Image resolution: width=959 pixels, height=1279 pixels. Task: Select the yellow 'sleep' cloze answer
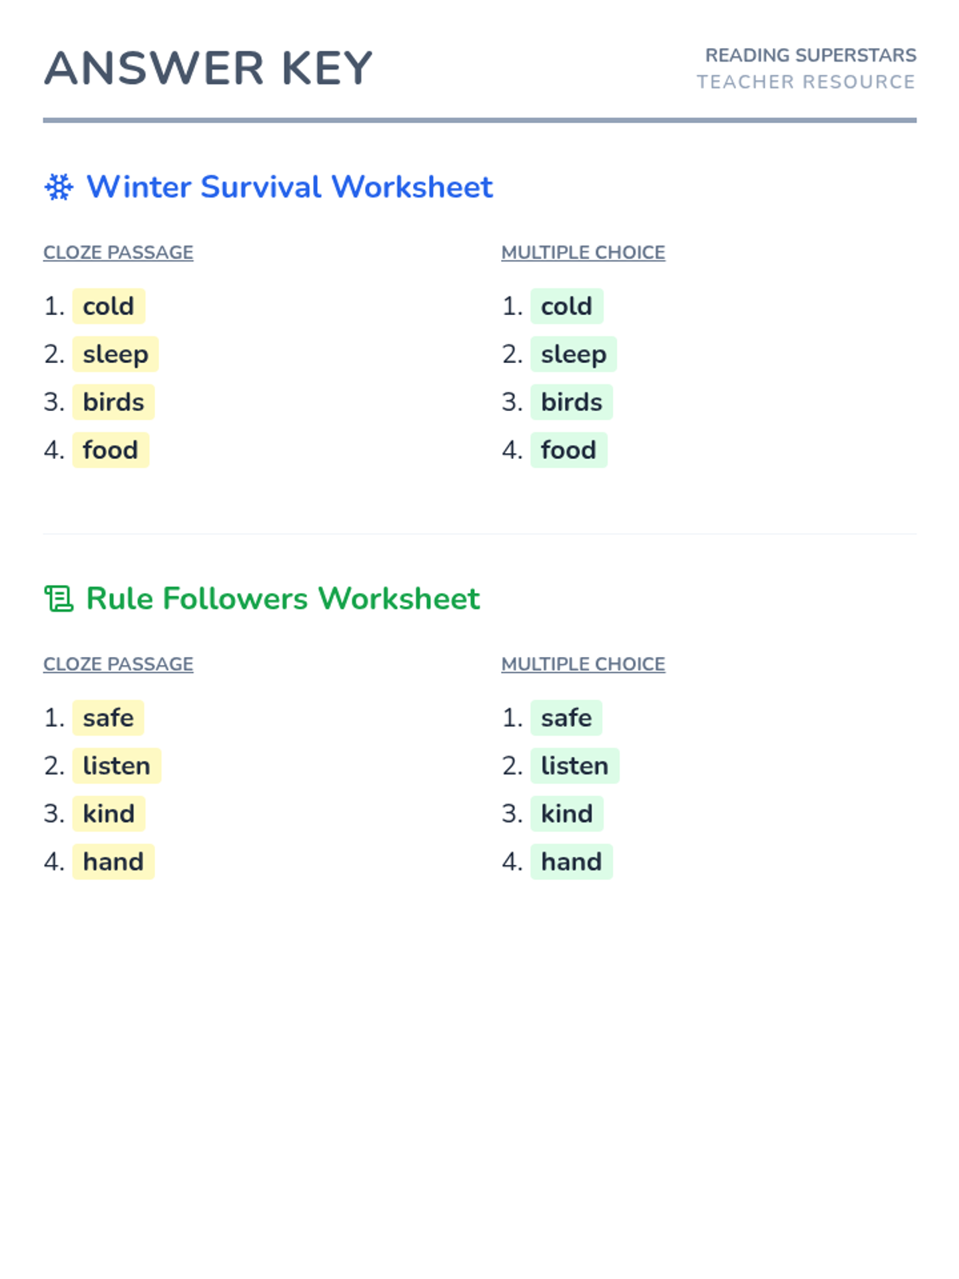pos(116,354)
